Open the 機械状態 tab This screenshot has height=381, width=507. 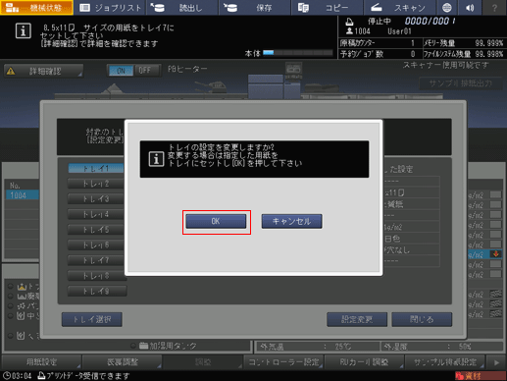tap(36, 8)
